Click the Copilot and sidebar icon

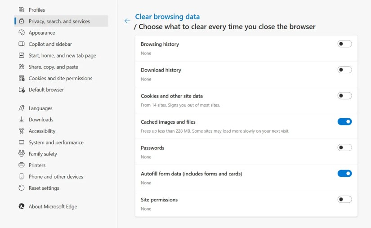coord(21,44)
